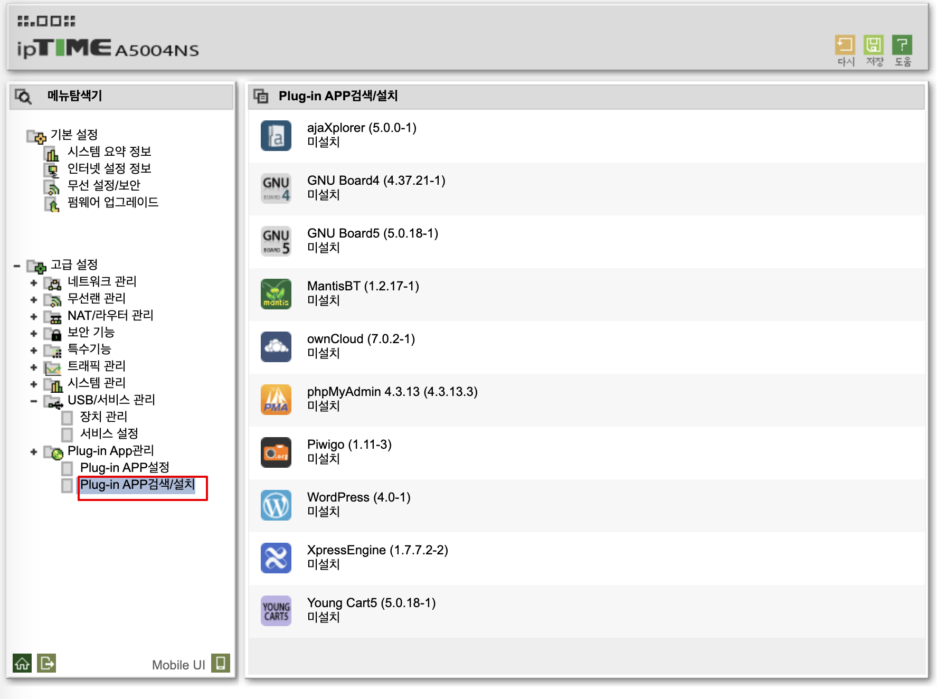This screenshot has width=946, height=699.
Task: Click the menu search magnifier icon
Action: click(x=23, y=96)
